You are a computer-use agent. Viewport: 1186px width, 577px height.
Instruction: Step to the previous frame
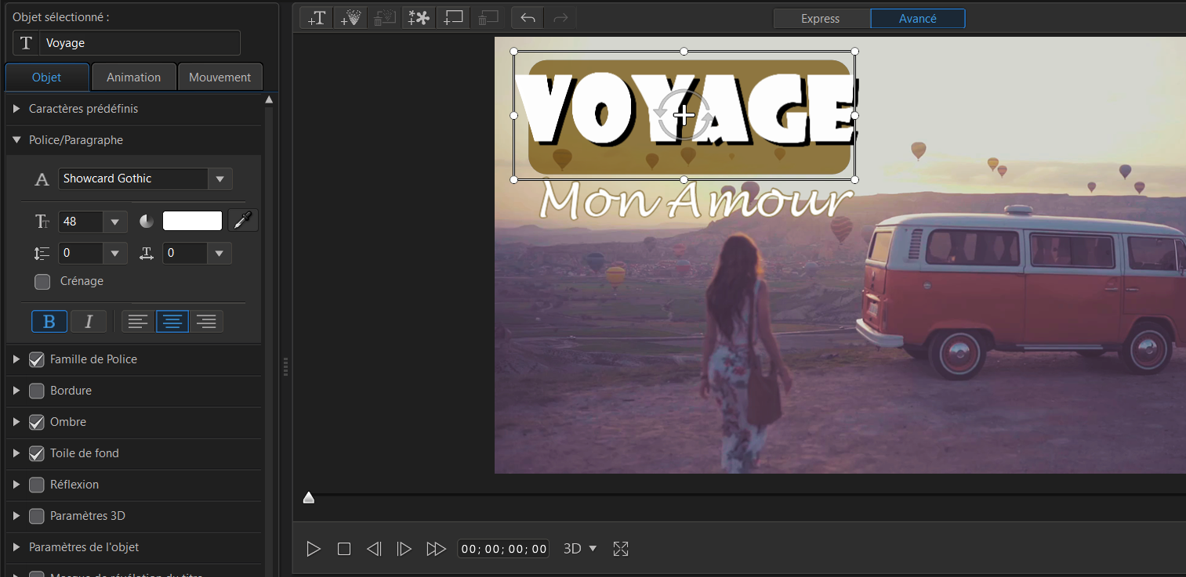coord(374,549)
